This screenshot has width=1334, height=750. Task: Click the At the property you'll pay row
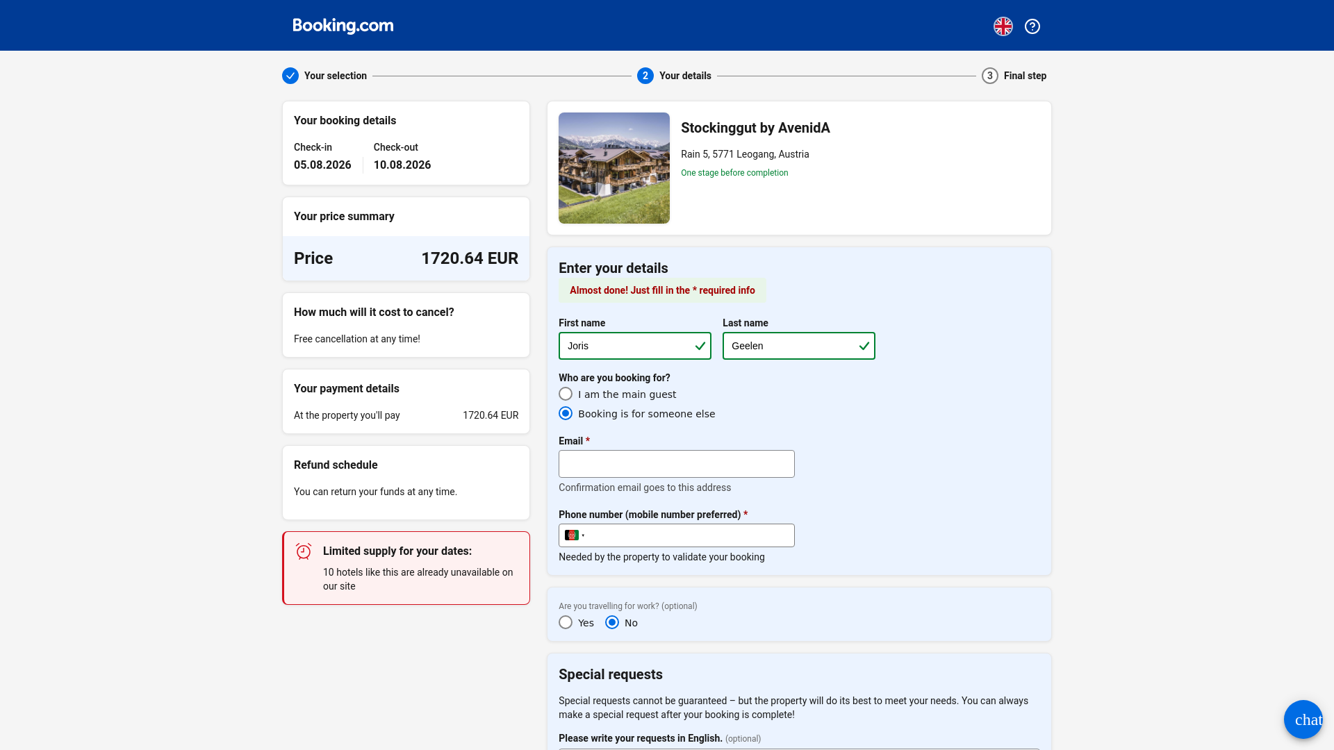click(406, 415)
